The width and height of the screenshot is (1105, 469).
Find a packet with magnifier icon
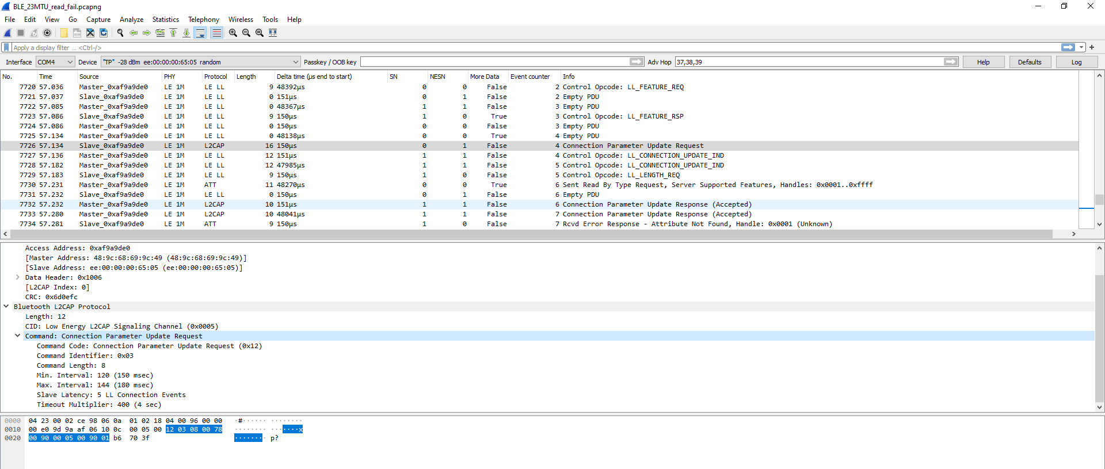tap(120, 33)
